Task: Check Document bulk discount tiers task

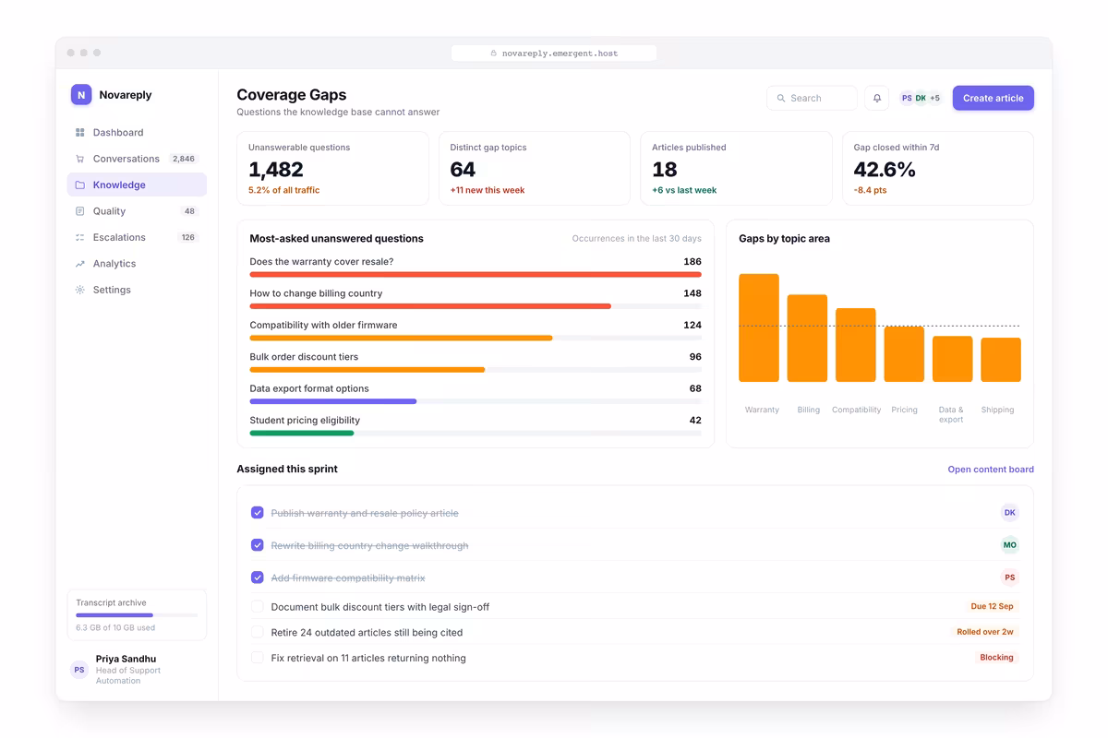Action: (x=258, y=607)
